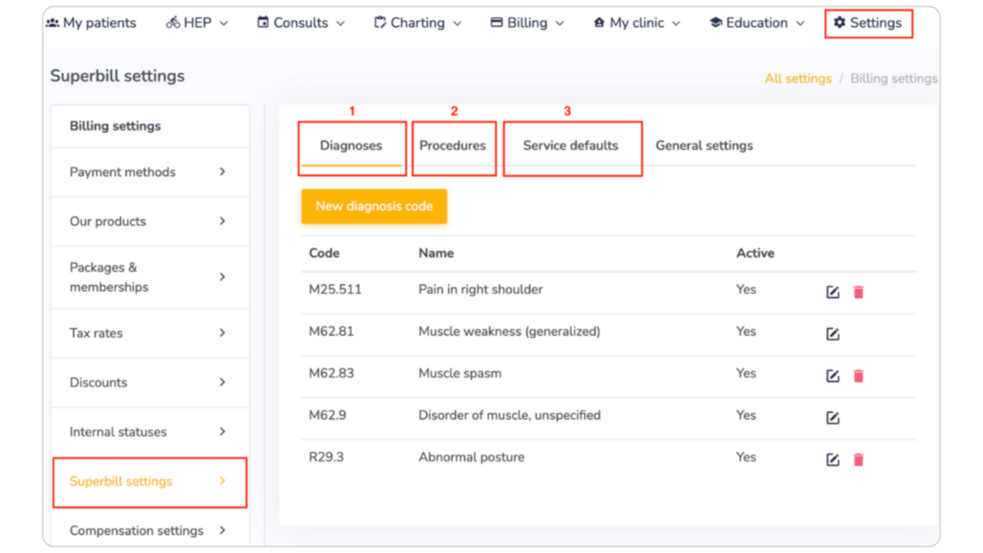
Task: Delete the Abnormal posture diagnosis
Action: coord(858,460)
